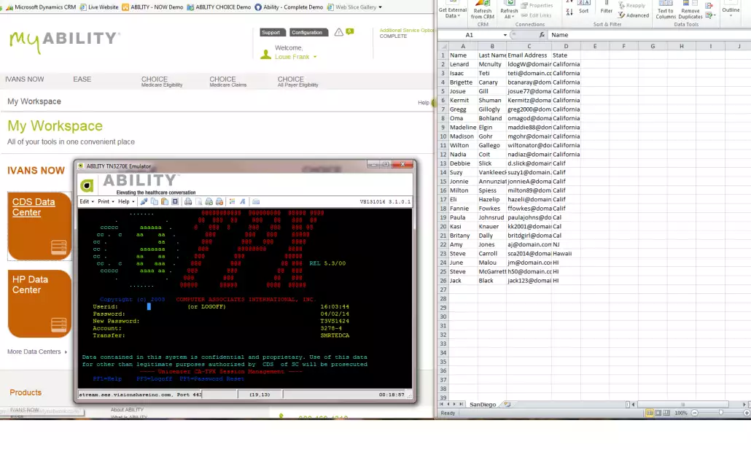Screen dimensions: 751x450
Task: Select the SanDiego sheet tab
Action: point(482,405)
